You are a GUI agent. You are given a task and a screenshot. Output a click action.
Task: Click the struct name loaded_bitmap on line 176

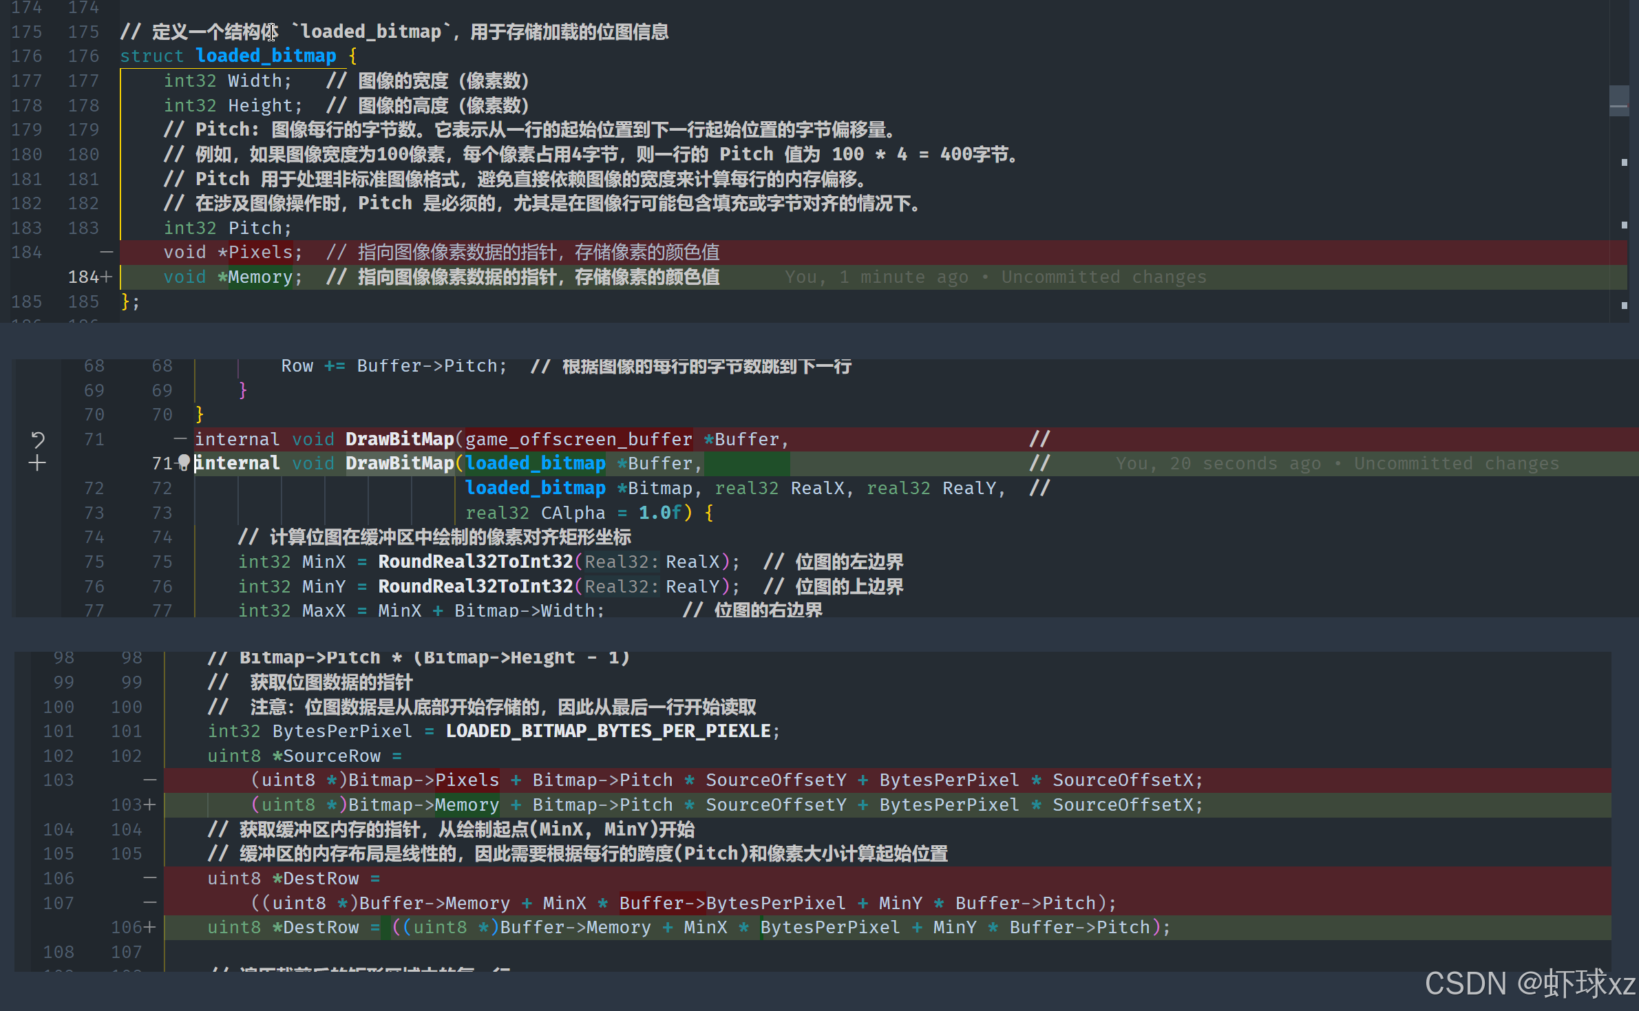[x=266, y=56]
